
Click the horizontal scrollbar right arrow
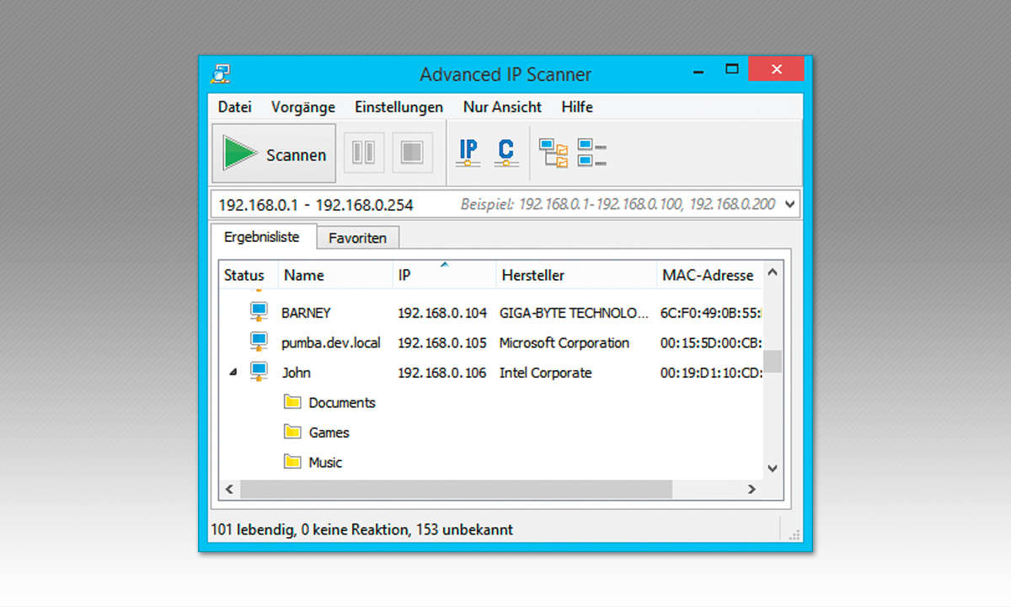click(752, 489)
